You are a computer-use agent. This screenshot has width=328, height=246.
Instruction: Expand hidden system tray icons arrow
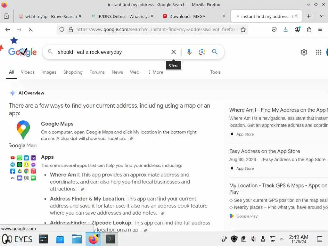pos(282,239)
